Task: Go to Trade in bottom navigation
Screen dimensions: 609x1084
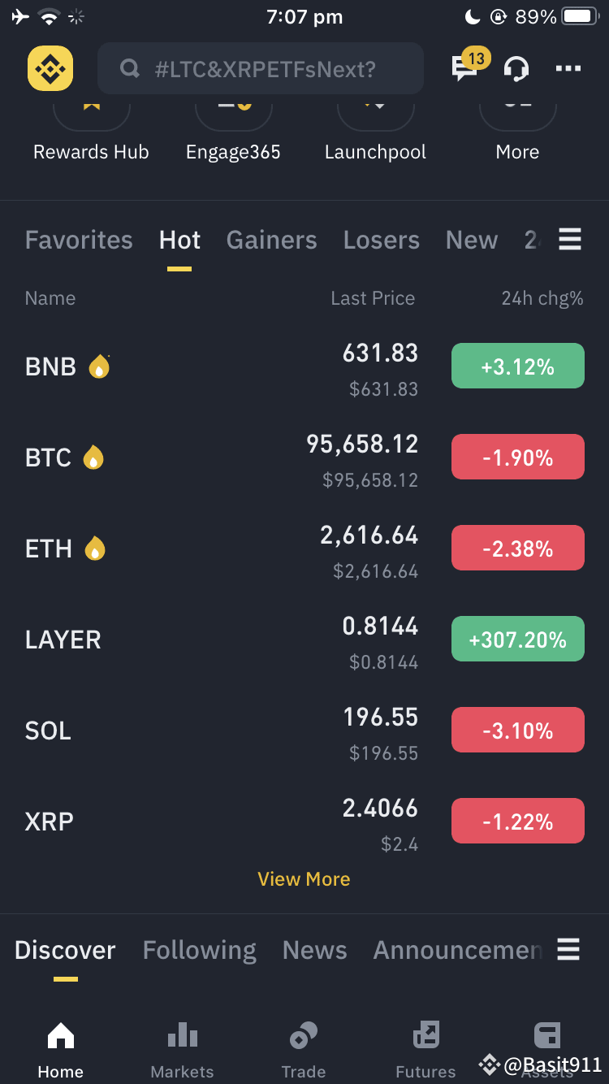Action: pyautogui.click(x=304, y=1050)
